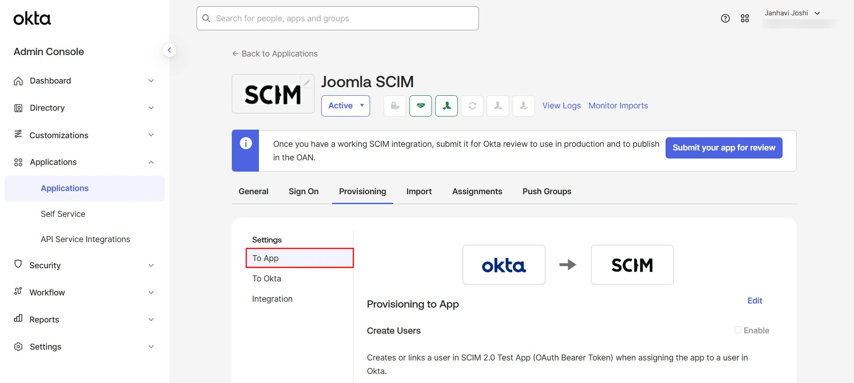
Task: Focus the people, apps and groups search field
Action: 338,18
